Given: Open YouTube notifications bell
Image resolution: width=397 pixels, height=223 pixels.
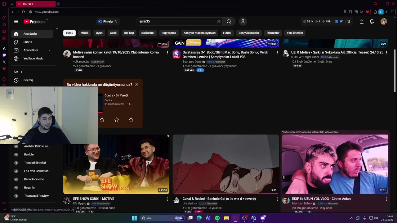Looking at the screenshot, I should pyautogui.click(x=372, y=21).
